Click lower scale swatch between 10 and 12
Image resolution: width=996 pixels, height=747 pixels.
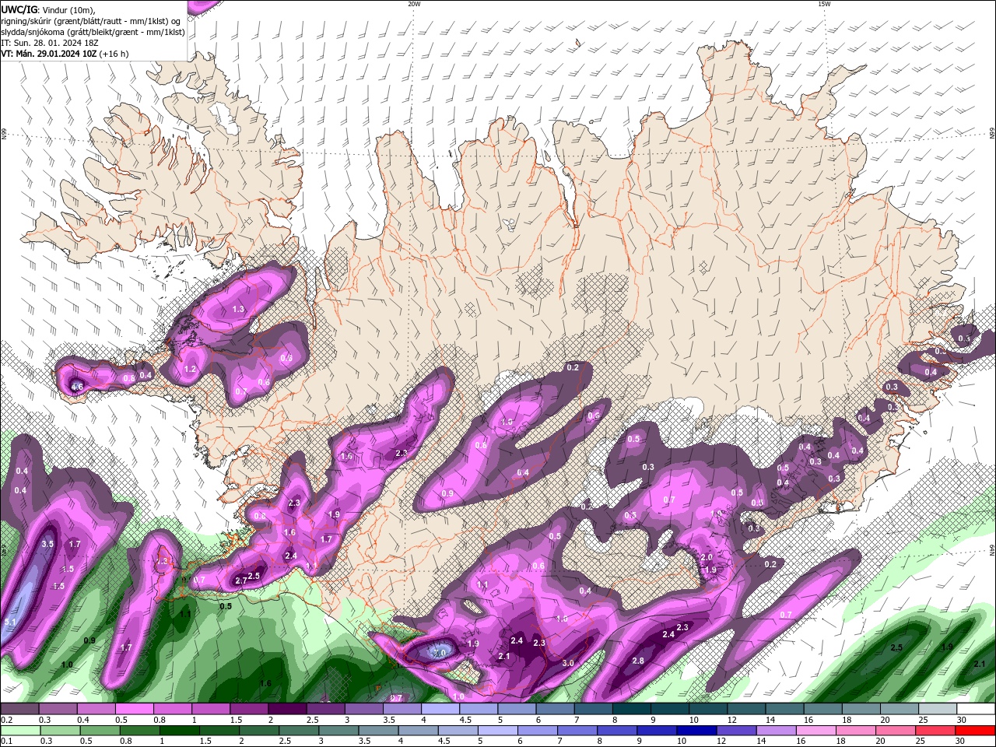[x=697, y=731]
